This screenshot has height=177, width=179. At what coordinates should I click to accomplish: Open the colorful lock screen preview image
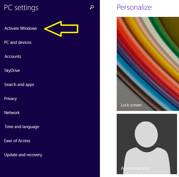click(148, 59)
